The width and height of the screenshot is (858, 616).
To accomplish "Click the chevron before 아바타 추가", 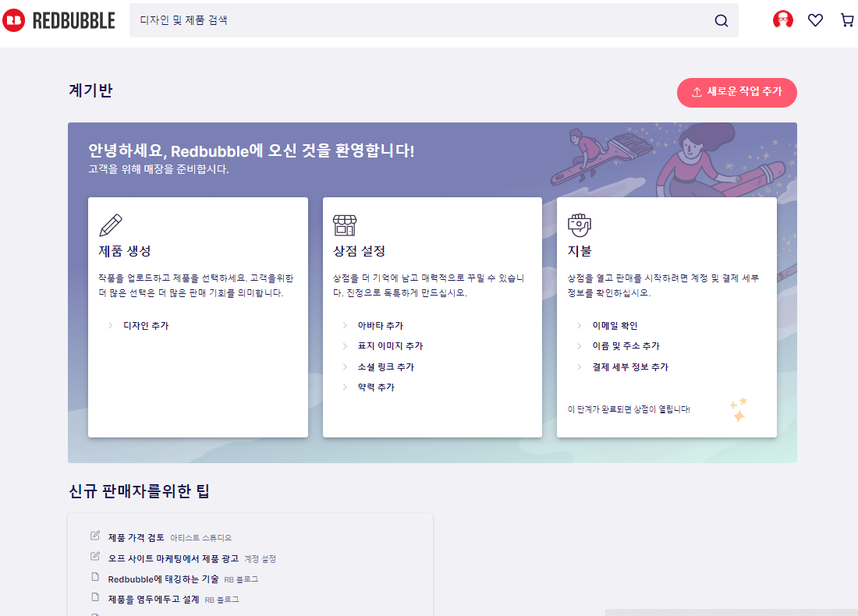I will [345, 325].
